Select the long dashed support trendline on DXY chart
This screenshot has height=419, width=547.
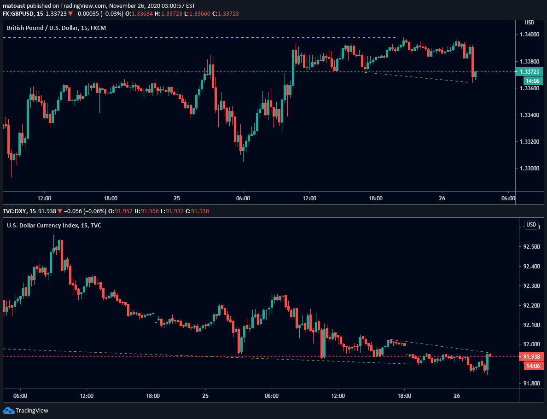click(x=207, y=356)
